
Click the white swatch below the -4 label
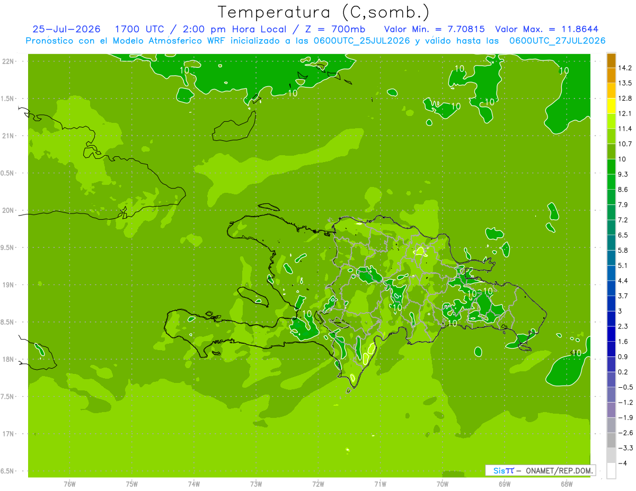pos(611,471)
